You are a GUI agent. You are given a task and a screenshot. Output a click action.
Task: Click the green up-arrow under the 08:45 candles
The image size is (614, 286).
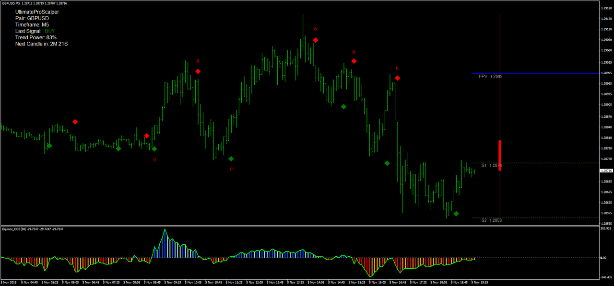click(154, 160)
